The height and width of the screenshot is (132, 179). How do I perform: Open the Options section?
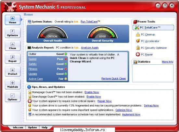click(13, 97)
